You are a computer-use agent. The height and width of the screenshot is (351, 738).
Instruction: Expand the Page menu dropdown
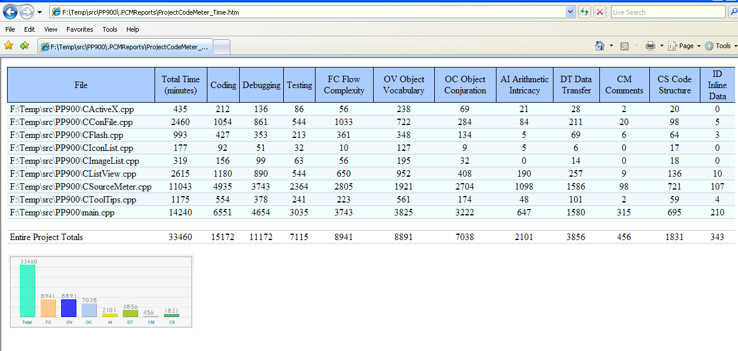click(699, 46)
